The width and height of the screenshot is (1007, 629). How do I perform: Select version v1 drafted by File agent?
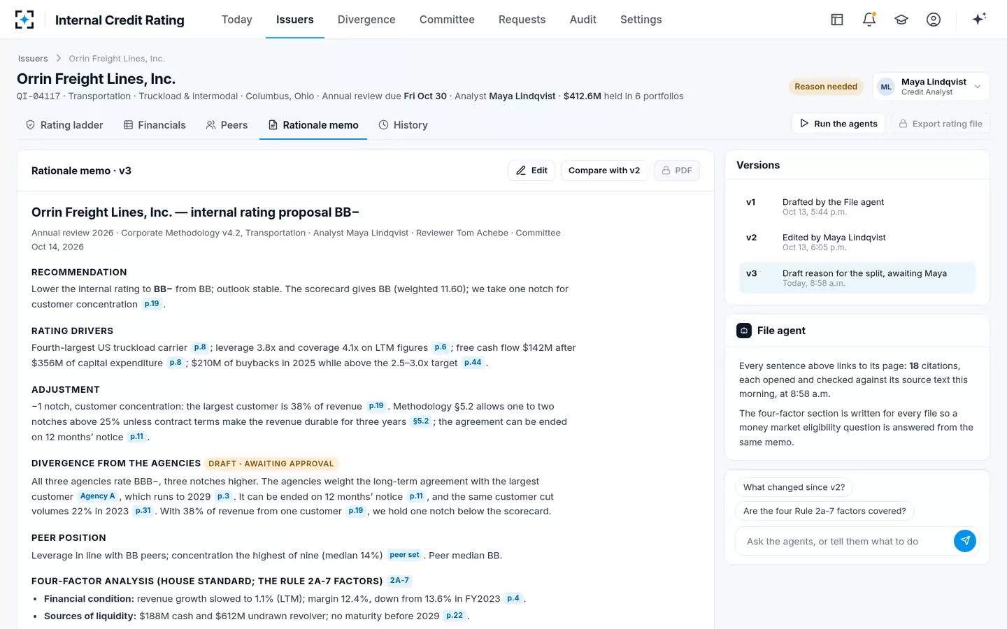click(x=857, y=207)
